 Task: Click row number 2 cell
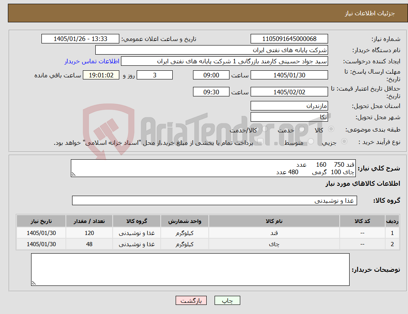[392, 244]
